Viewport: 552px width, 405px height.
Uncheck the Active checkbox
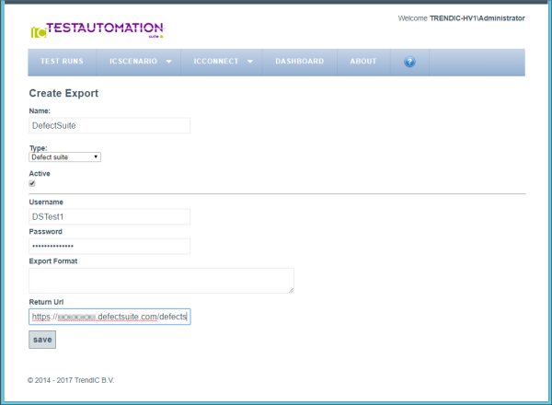click(x=33, y=183)
